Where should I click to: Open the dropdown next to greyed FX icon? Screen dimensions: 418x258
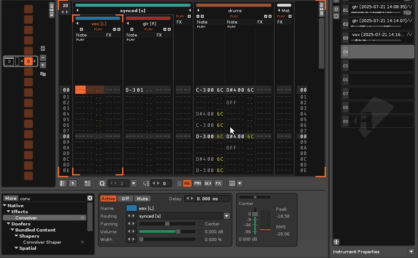240,183
